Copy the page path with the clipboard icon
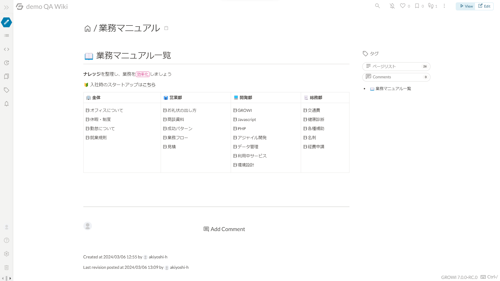This screenshot has height=281, width=500. tap(166, 28)
